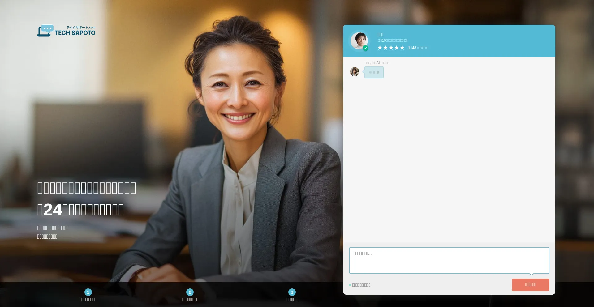Image resolution: width=594 pixels, height=307 pixels.
Task: Select the step 1 circle
Action: (x=88, y=292)
